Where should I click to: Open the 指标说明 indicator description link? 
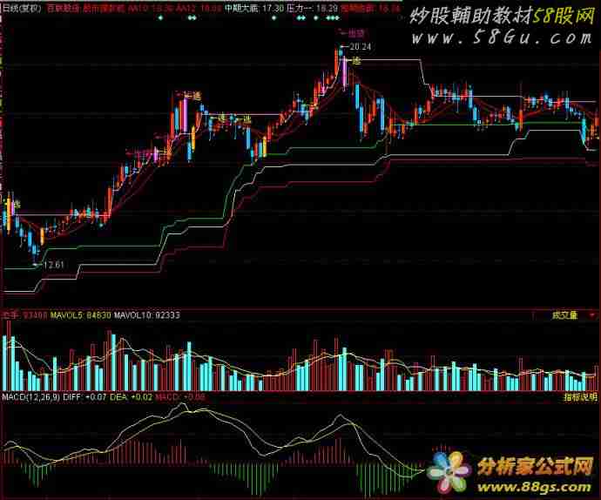pos(580,397)
